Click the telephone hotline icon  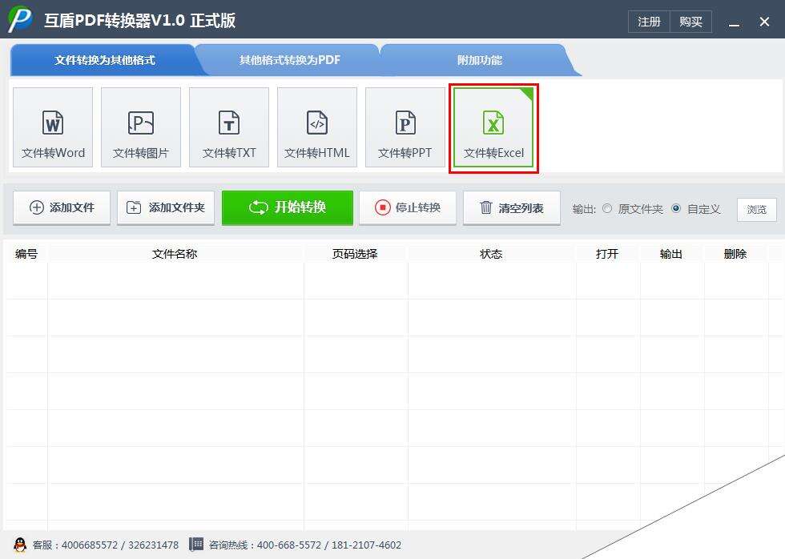point(196,544)
